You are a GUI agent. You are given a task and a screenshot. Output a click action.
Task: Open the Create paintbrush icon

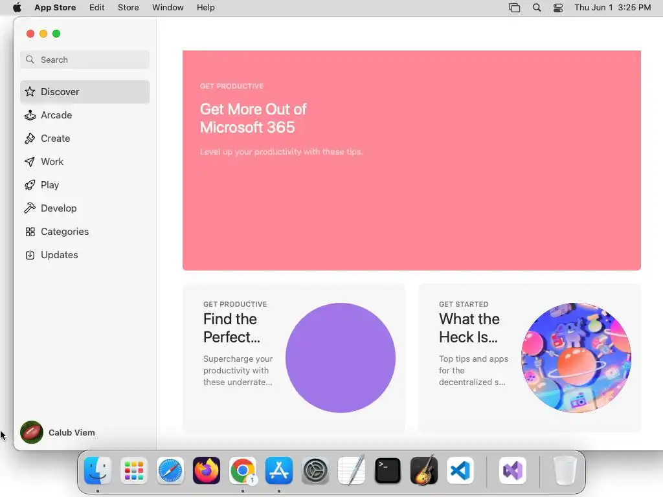30,138
